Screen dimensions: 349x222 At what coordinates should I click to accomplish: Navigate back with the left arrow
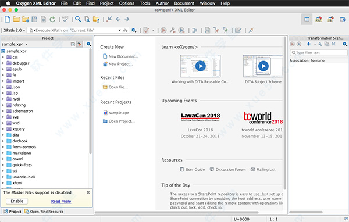pyautogui.click(x=118, y=19)
